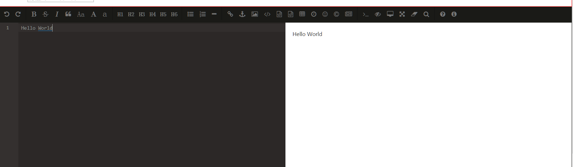Apply strikethrough formatting
Screen dimensions: 573x167
point(46,14)
